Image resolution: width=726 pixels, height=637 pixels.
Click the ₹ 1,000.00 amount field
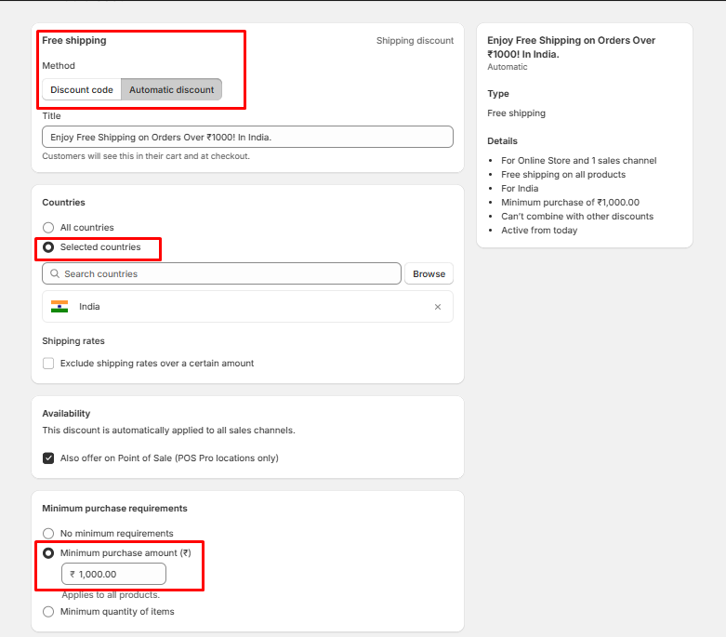pyautogui.click(x=113, y=574)
